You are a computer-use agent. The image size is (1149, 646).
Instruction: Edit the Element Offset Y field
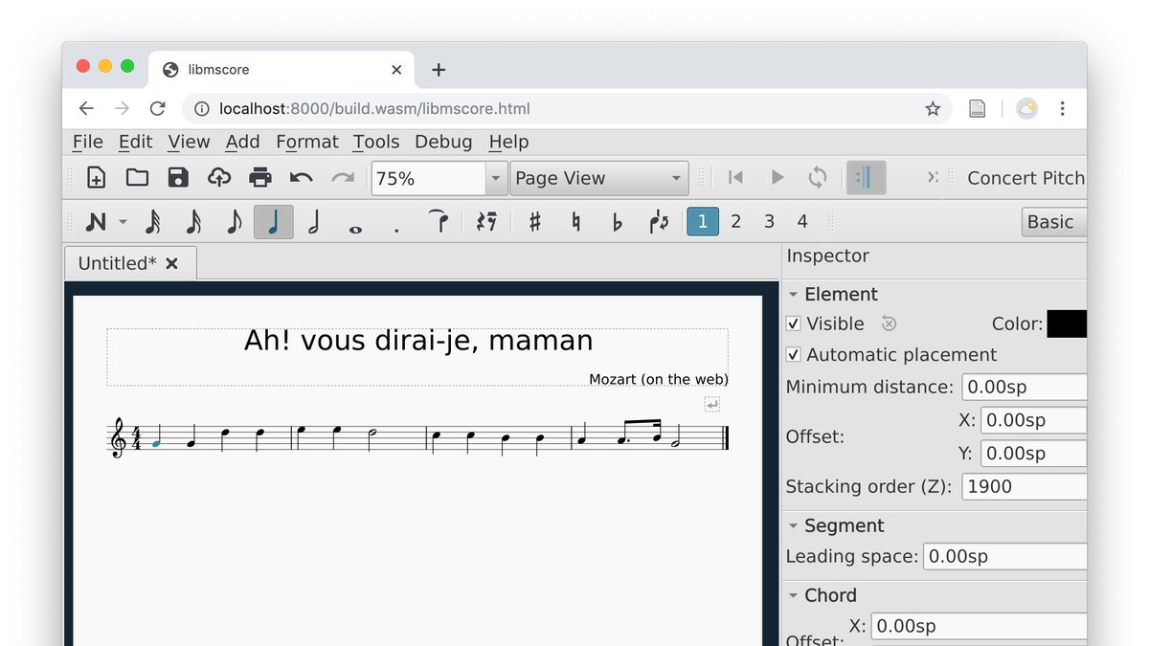coord(1034,453)
